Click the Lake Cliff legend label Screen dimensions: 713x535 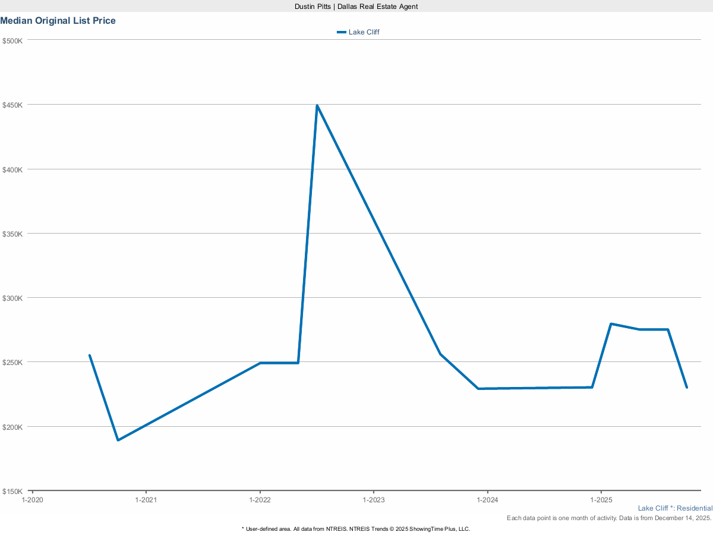(x=364, y=32)
